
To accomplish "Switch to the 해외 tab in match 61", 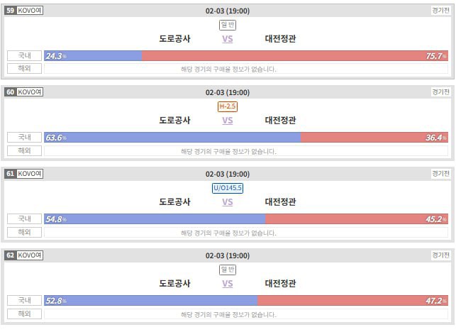I will coord(25,232).
